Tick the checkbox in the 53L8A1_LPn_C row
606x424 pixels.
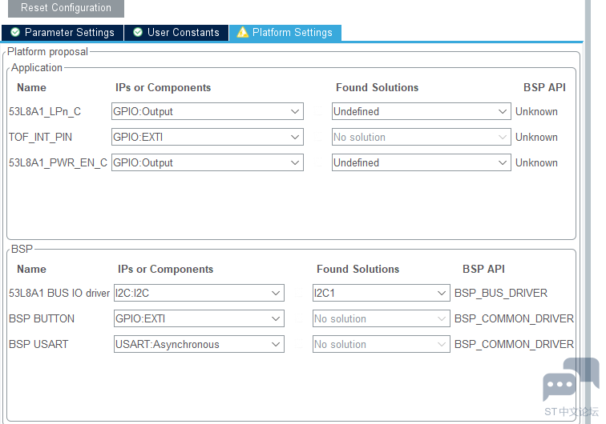tap(318, 111)
